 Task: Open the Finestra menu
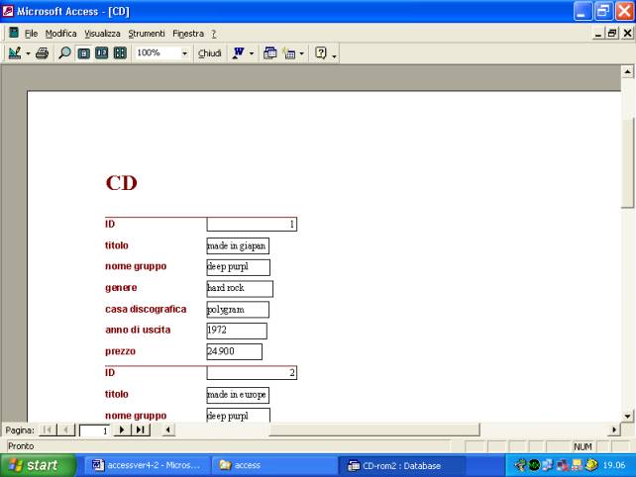tap(188, 34)
